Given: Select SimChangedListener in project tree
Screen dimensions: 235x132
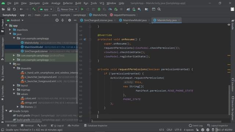Looking at the screenshot, I should (36, 51).
